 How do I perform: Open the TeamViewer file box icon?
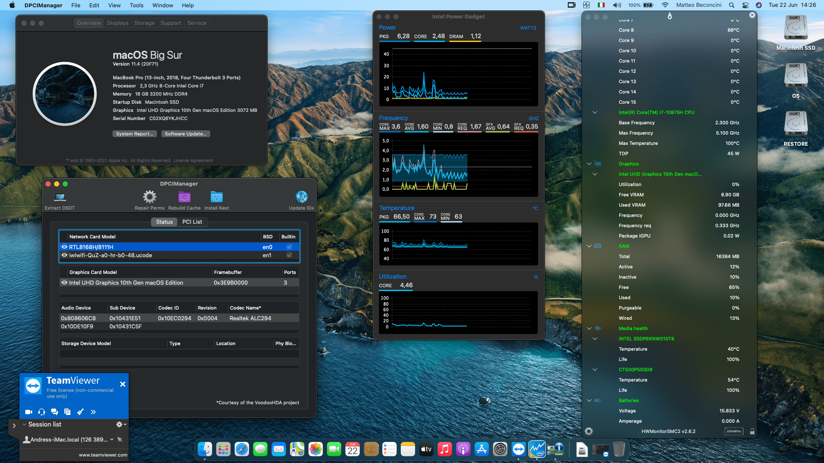pos(67,412)
